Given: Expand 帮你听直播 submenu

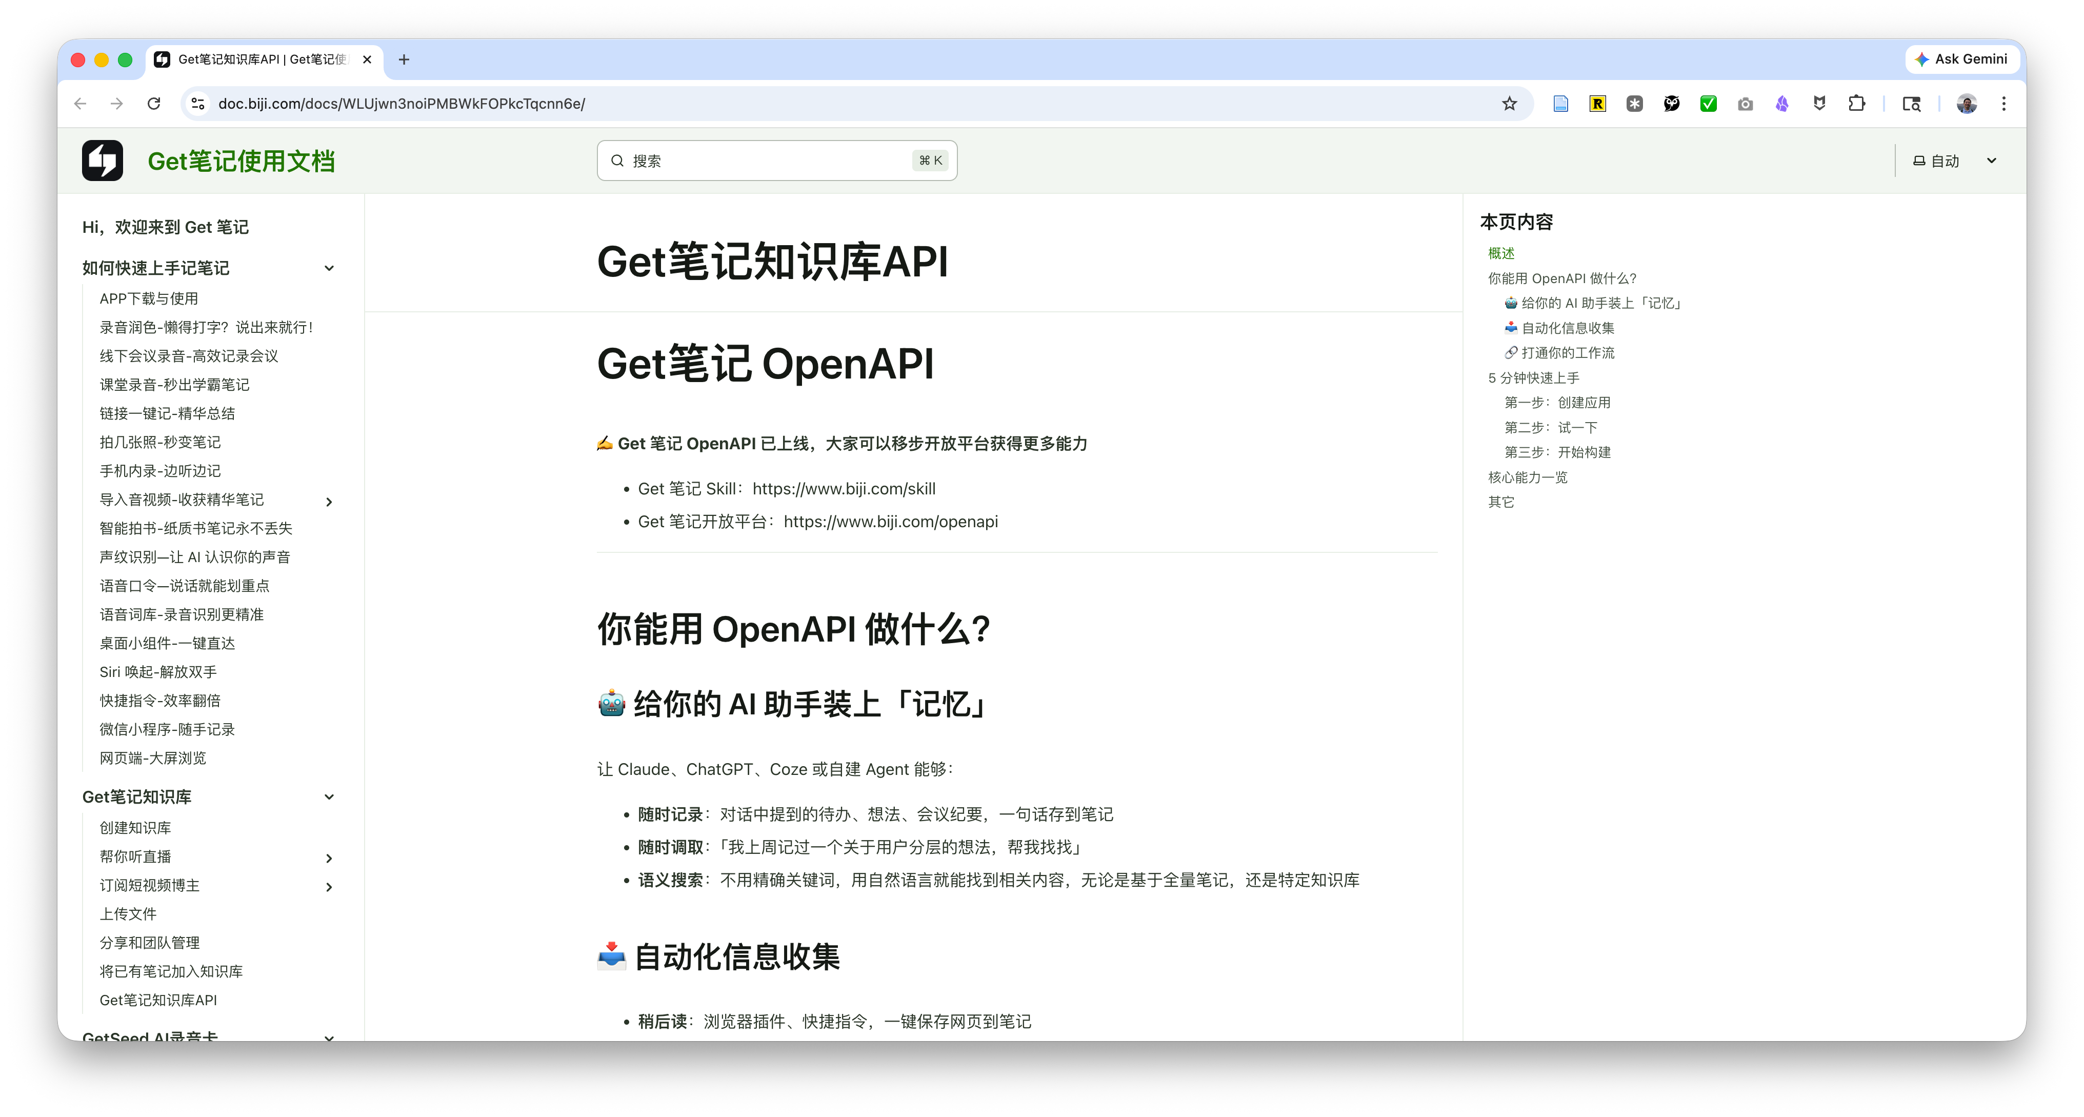Looking at the screenshot, I should [x=329, y=858].
